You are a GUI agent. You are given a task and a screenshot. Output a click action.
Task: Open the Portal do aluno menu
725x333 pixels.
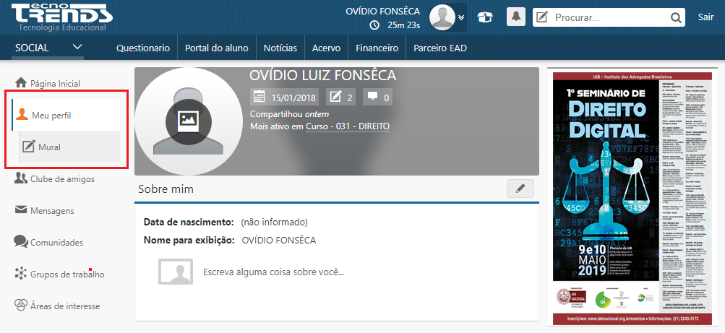coord(216,48)
